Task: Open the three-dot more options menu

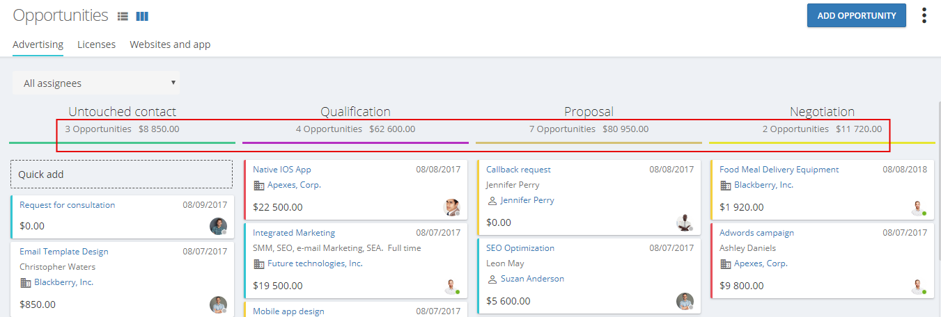Action: click(924, 16)
